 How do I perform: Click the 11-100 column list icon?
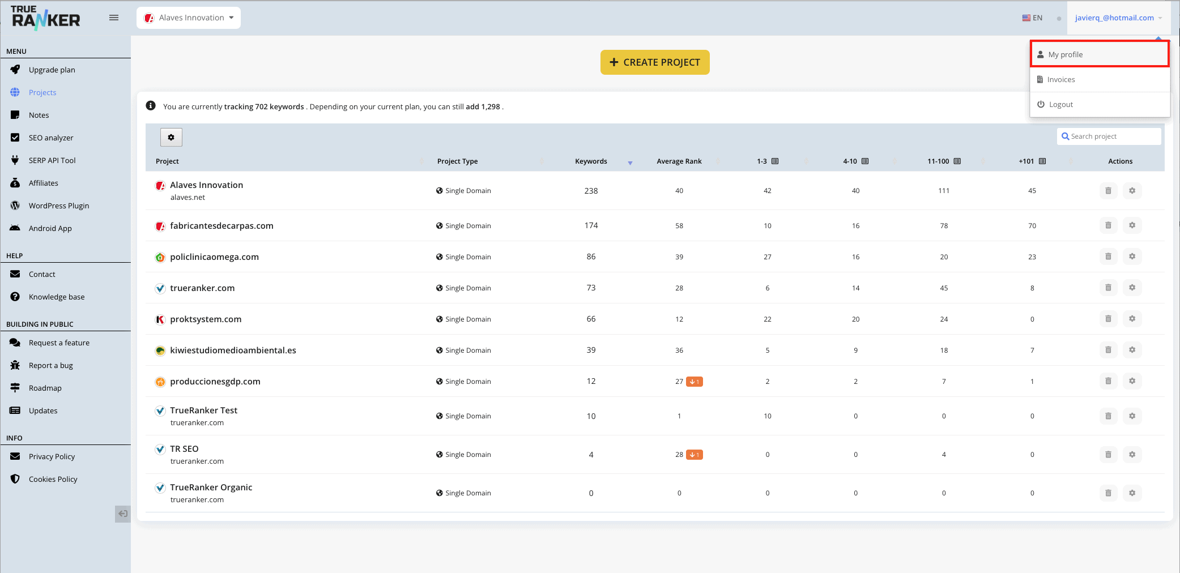pos(957,161)
